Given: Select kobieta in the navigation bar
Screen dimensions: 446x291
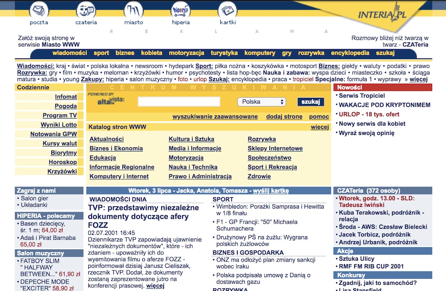Looking at the screenshot, I should coord(152,53).
